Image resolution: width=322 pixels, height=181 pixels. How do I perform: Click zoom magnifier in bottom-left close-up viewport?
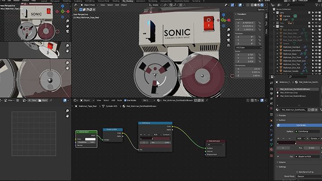tap(68, 63)
